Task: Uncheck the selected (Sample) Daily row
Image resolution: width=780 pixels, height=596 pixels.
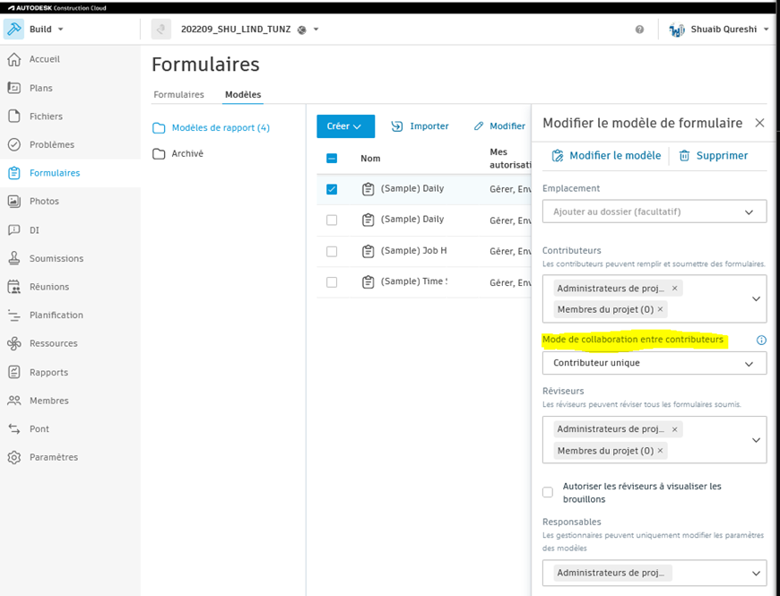Action: (332, 189)
